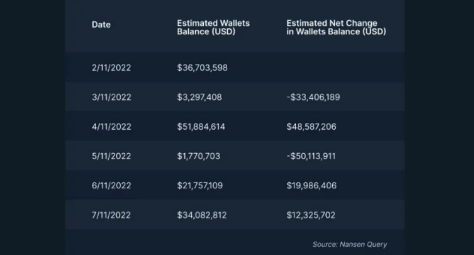
Task: Select the 2/11/2022 date cell
Action: (x=111, y=68)
